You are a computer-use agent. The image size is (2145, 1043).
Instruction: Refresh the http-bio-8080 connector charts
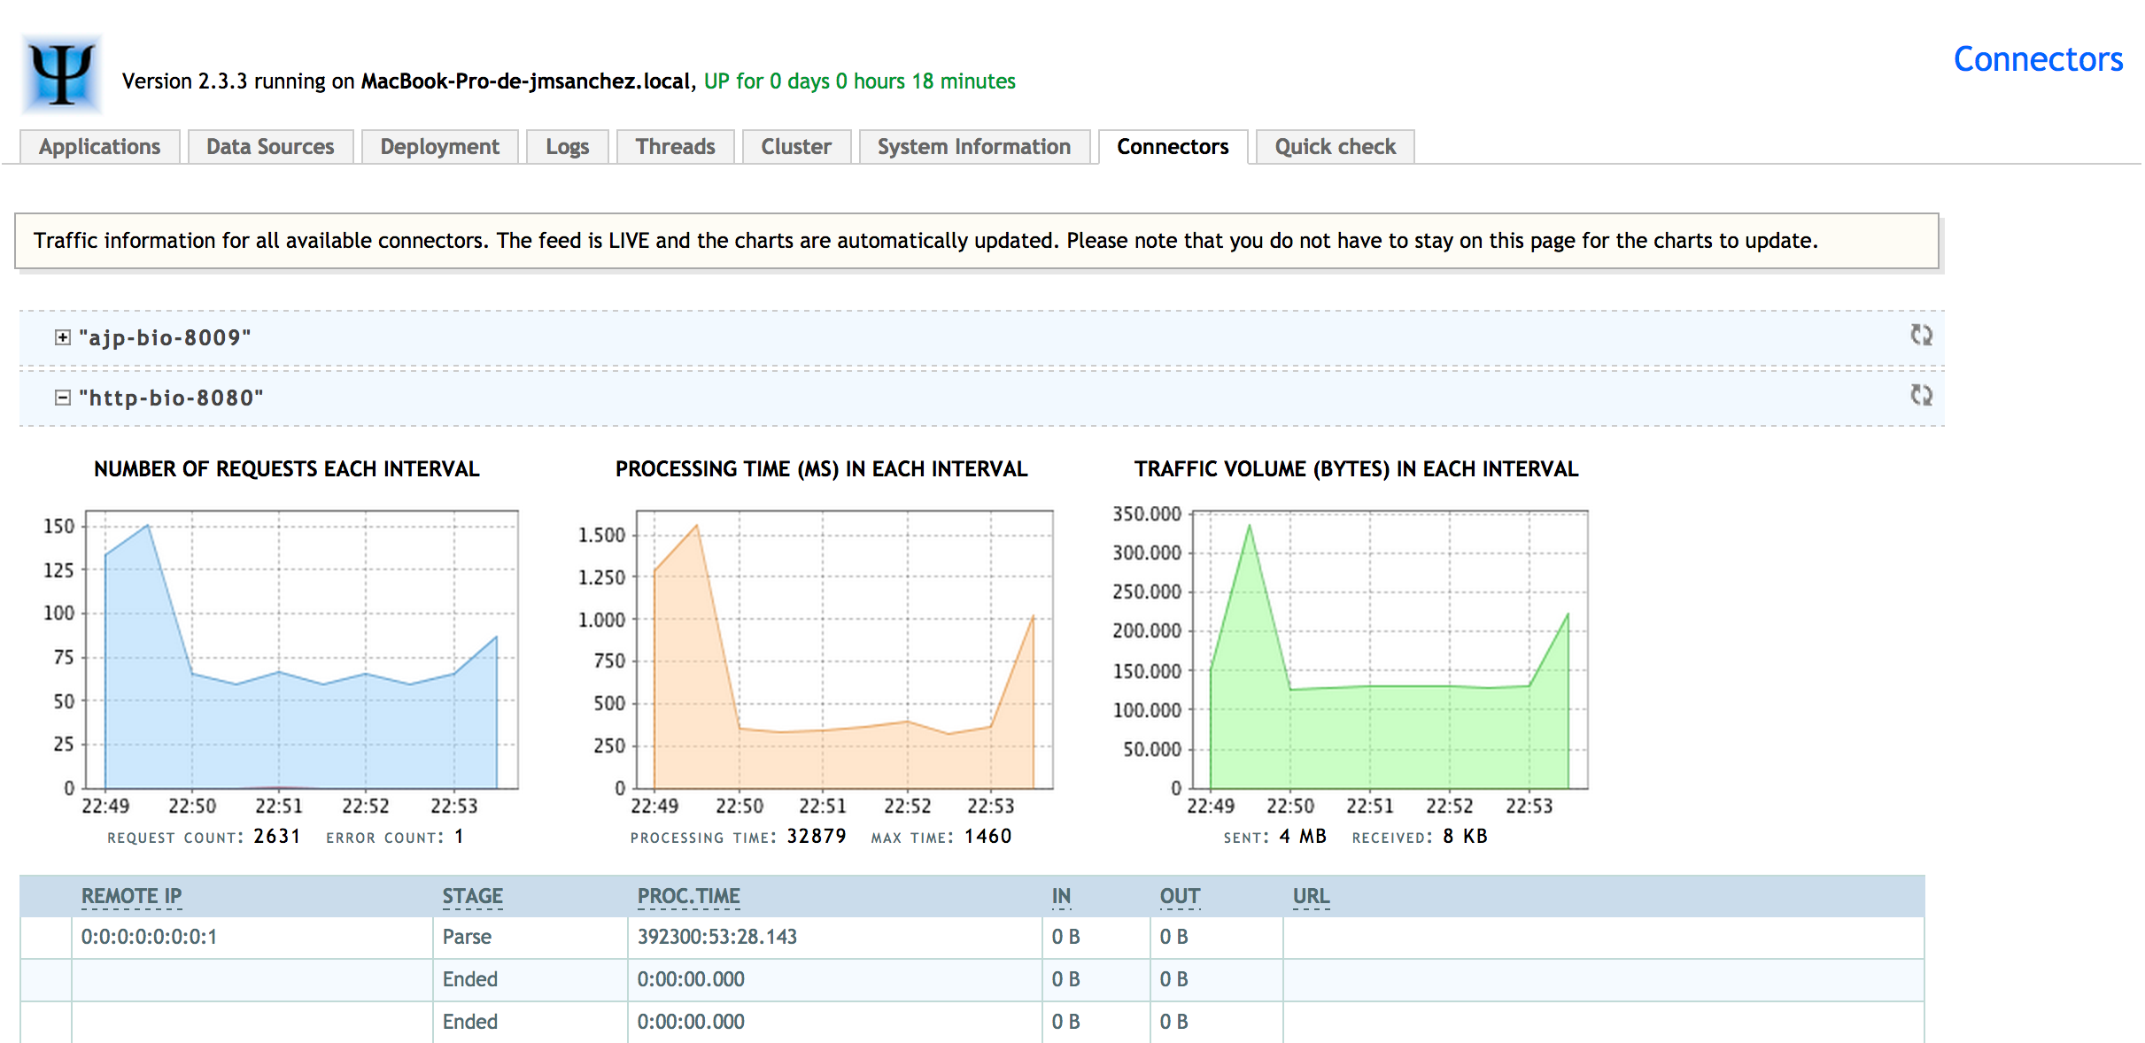pos(1920,396)
